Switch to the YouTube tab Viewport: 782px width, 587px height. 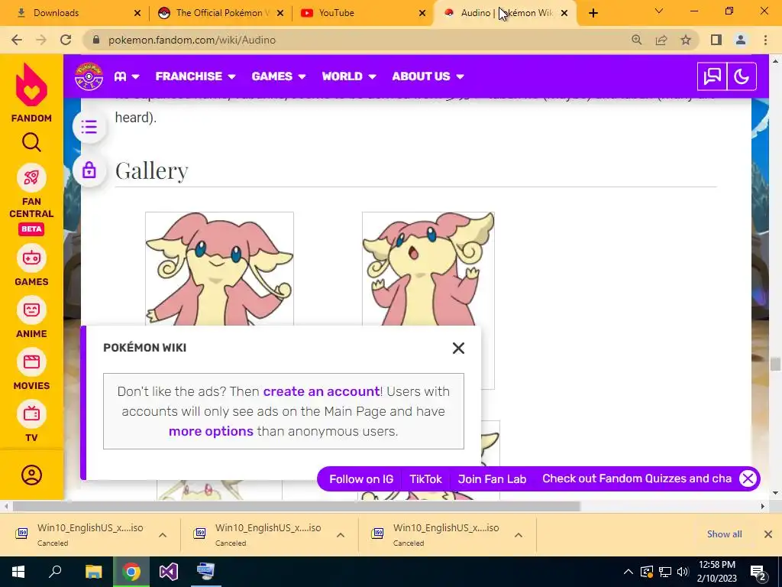[x=361, y=13]
